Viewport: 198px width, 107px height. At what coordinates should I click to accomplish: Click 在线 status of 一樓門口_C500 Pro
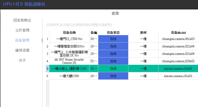coord(113,39)
